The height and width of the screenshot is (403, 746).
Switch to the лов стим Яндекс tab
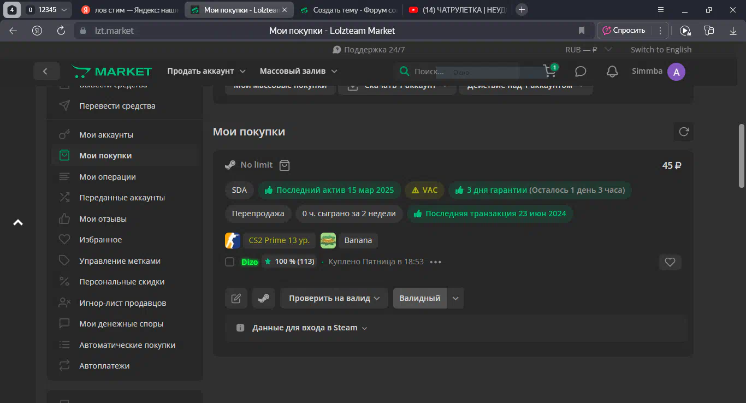pos(129,10)
